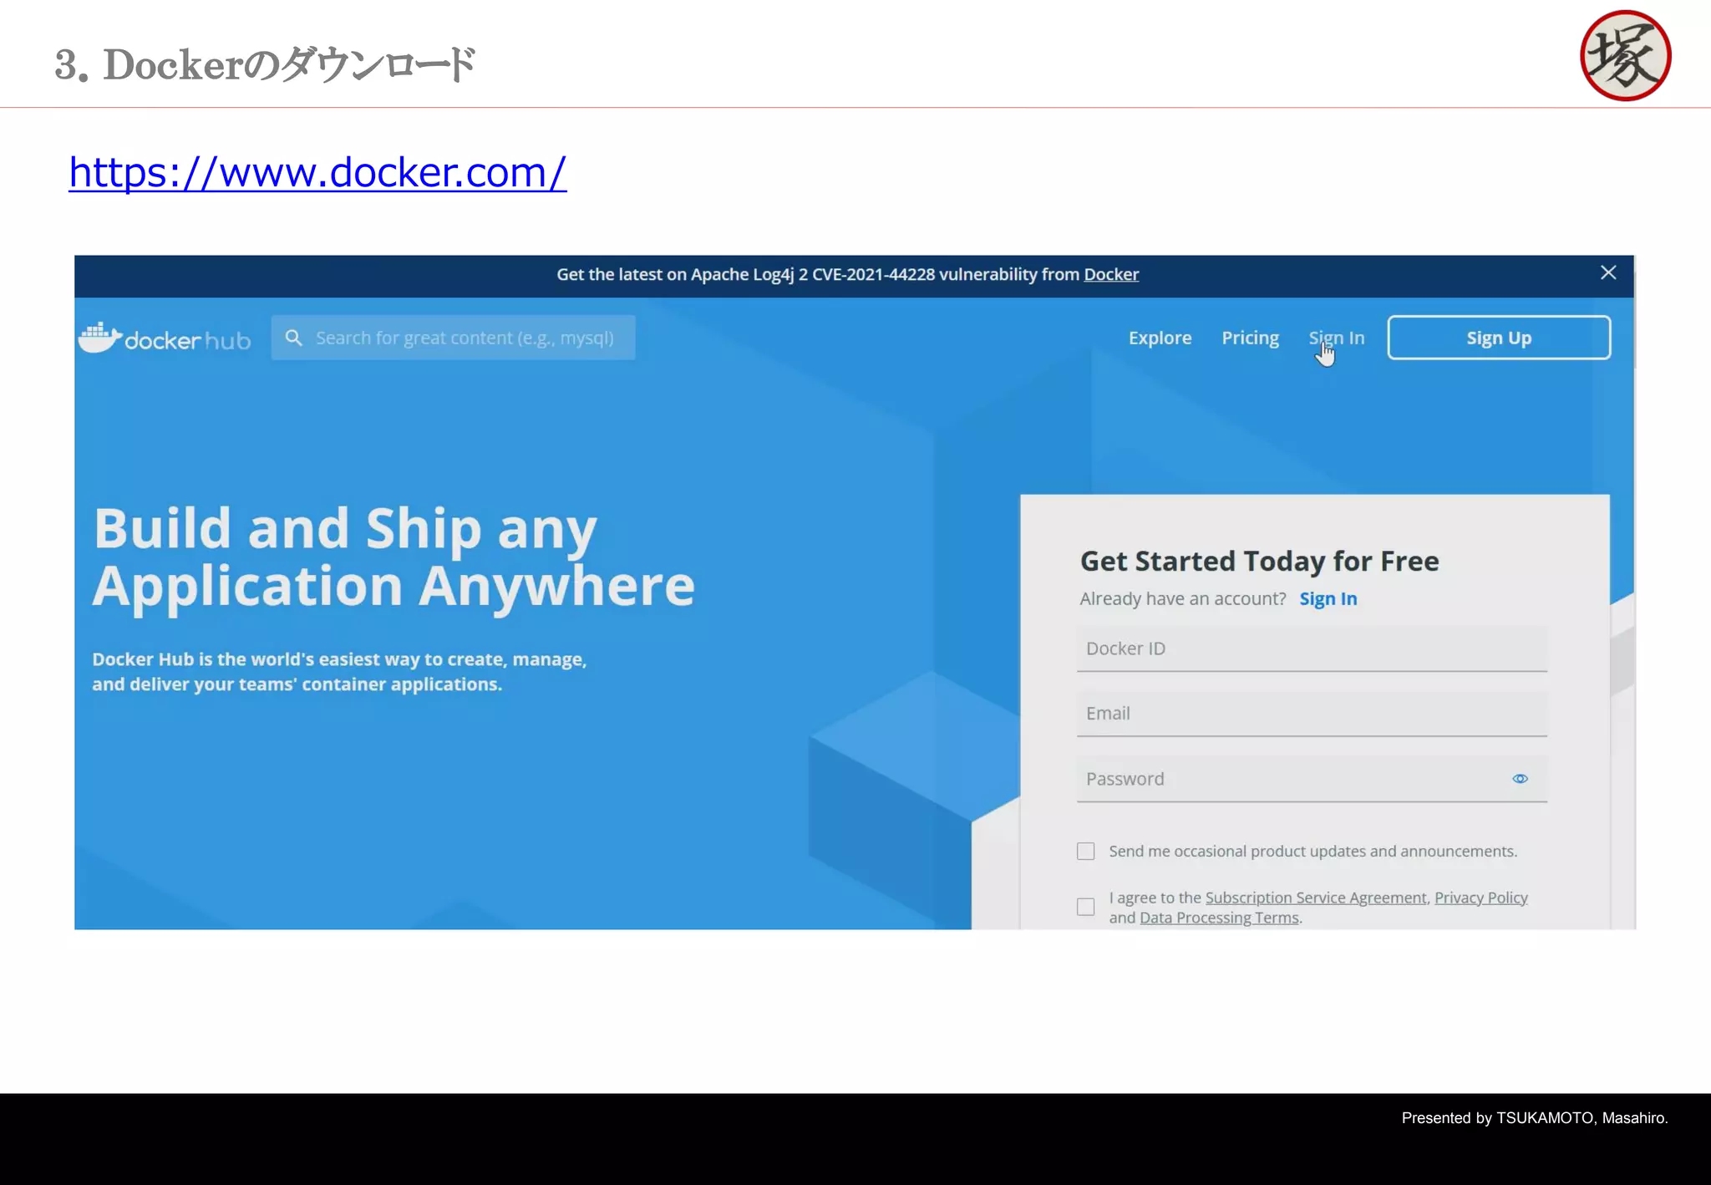Viewport: 1711px width, 1185px height.
Task: Follow the Docker link in banner
Action: (x=1111, y=274)
